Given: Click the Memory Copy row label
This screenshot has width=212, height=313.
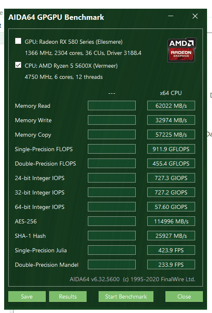Looking at the screenshot, I should point(33,135).
